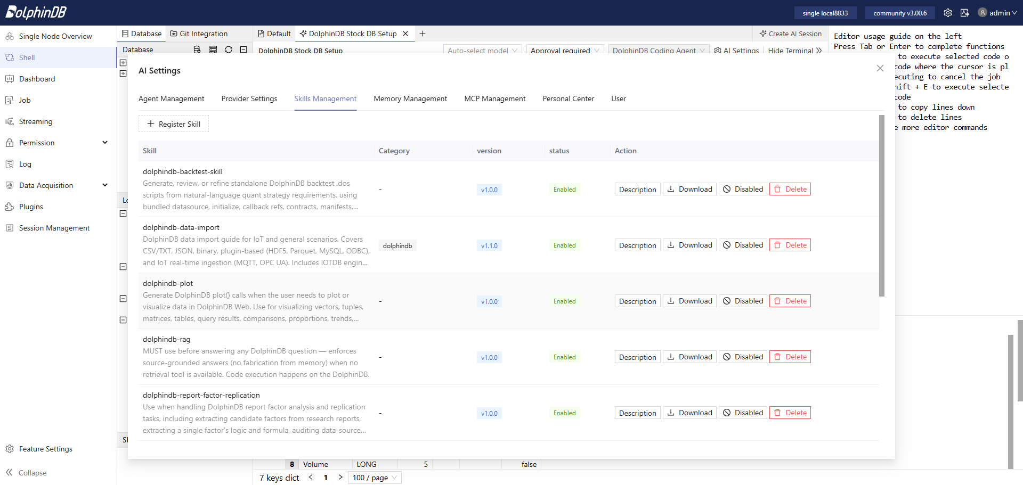Select the Database panel tab
1023x485 pixels.
(142, 34)
